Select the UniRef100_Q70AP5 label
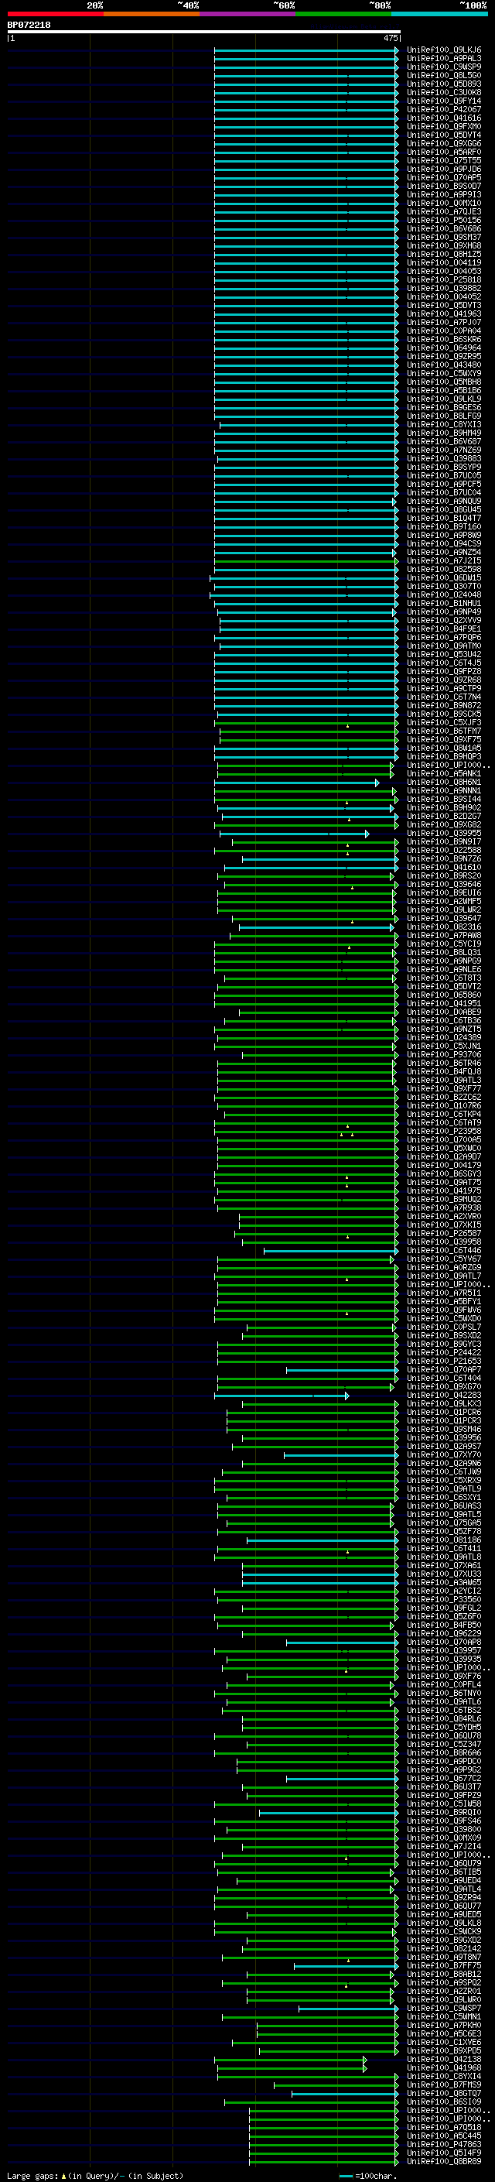 (x=444, y=178)
